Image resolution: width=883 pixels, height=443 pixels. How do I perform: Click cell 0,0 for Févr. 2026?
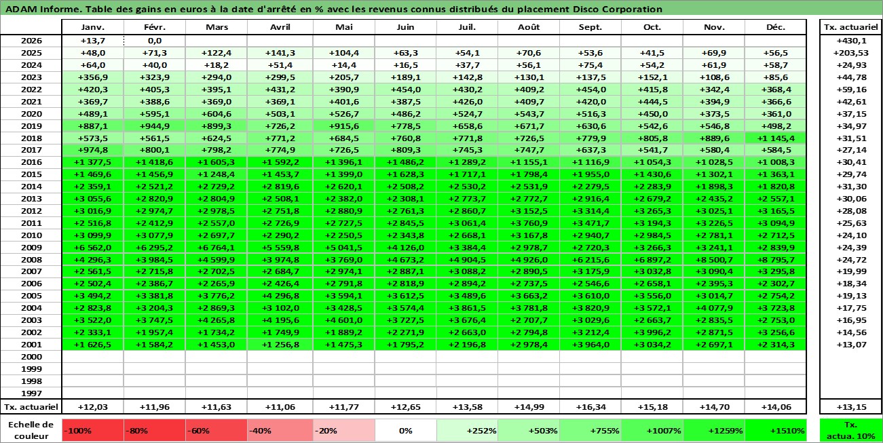tap(155, 41)
